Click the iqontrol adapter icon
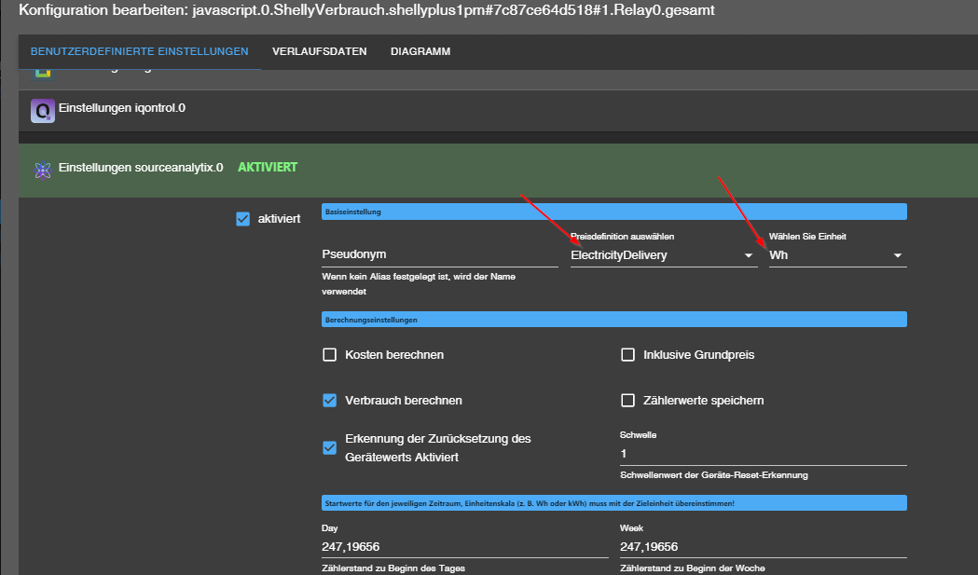This screenshot has height=575, width=978. click(42, 111)
